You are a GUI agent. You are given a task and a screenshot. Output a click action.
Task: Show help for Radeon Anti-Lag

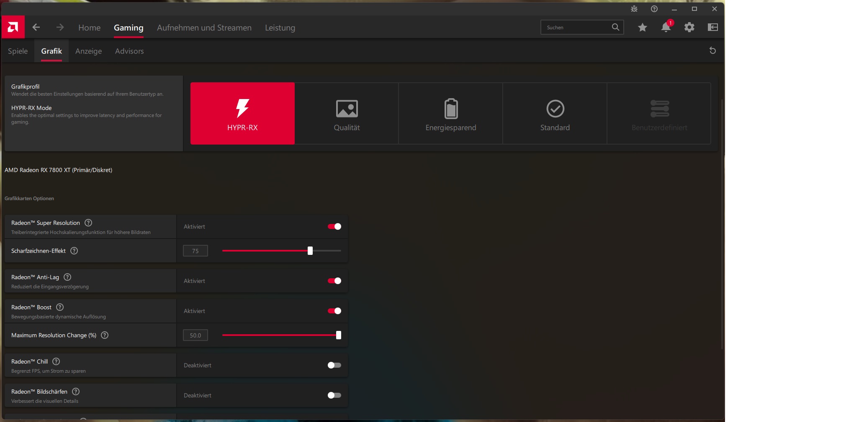(67, 277)
